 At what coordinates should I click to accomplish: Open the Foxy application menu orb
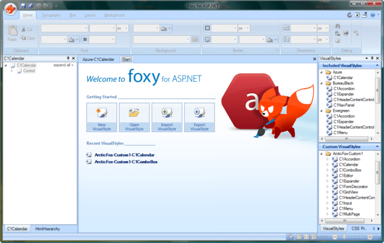tap(10, 9)
